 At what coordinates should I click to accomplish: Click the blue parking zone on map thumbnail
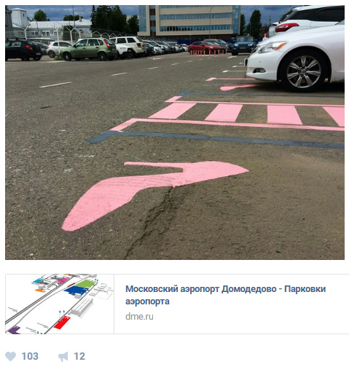coord(75,290)
